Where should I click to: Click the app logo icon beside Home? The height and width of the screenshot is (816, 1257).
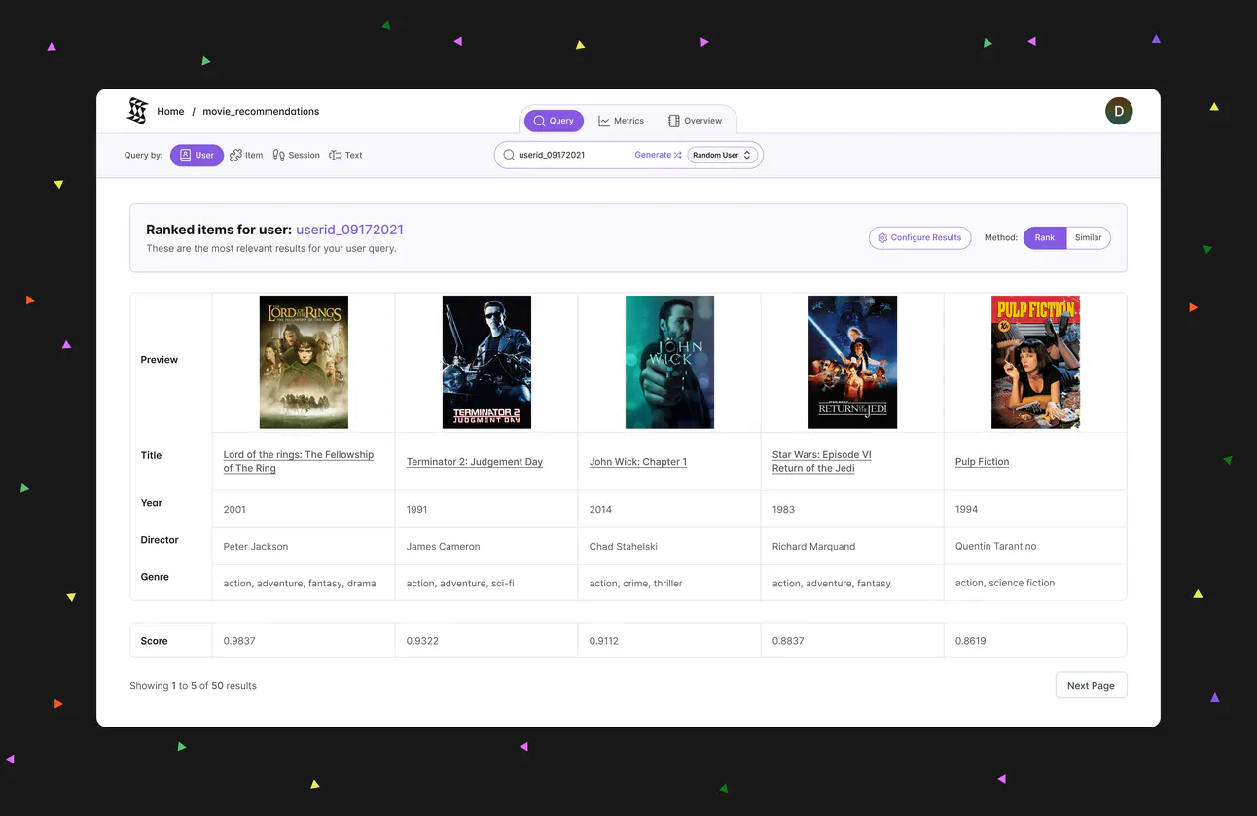[x=137, y=111]
